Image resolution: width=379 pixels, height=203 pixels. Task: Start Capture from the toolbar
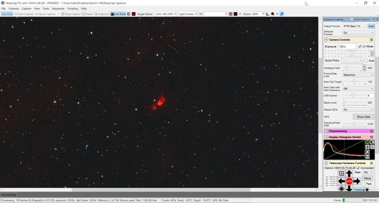tap(24, 14)
